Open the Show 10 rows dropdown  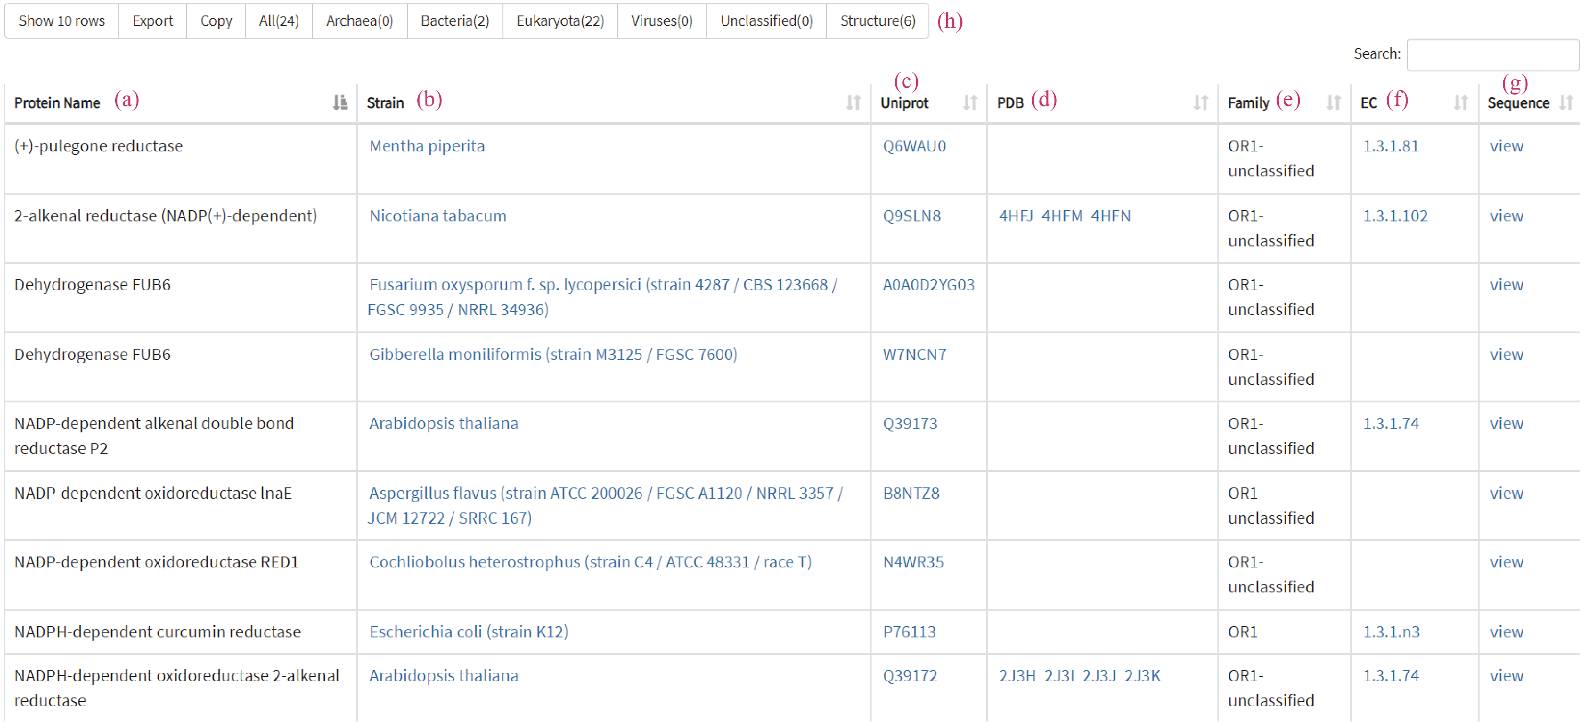point(61,21)
